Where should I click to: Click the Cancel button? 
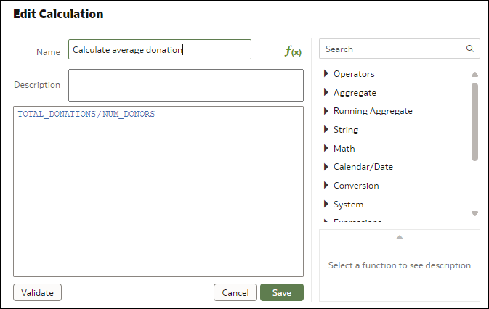tap(235, 292)
